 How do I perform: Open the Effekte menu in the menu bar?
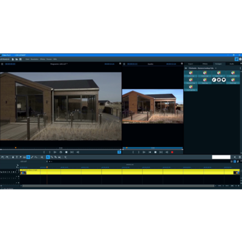42,59
